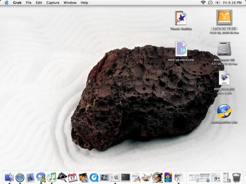Open iCal calendar showing 17

click(x=73, y=178)
